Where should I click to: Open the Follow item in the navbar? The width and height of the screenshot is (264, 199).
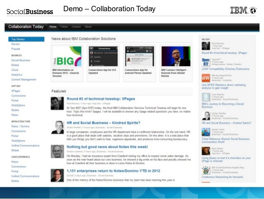(x=64, y=27)
